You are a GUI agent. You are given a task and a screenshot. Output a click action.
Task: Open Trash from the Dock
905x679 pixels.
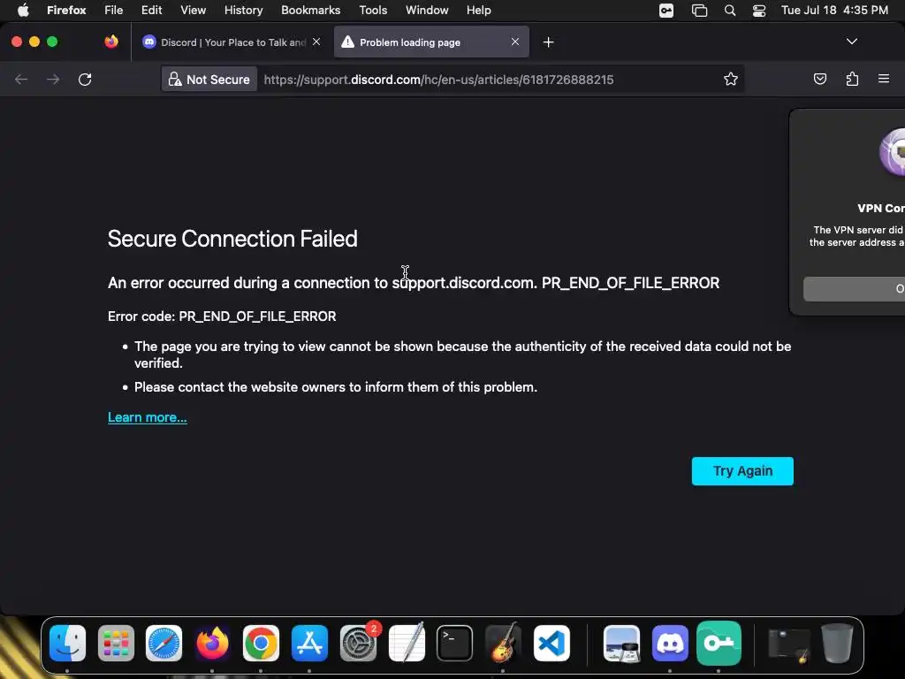pos(838,643)
